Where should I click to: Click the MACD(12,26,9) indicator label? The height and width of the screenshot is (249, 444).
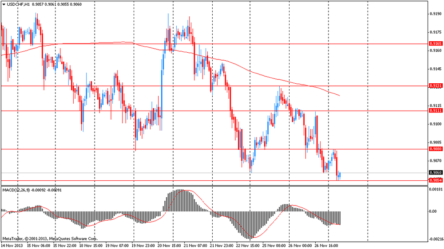click(17, 190)
